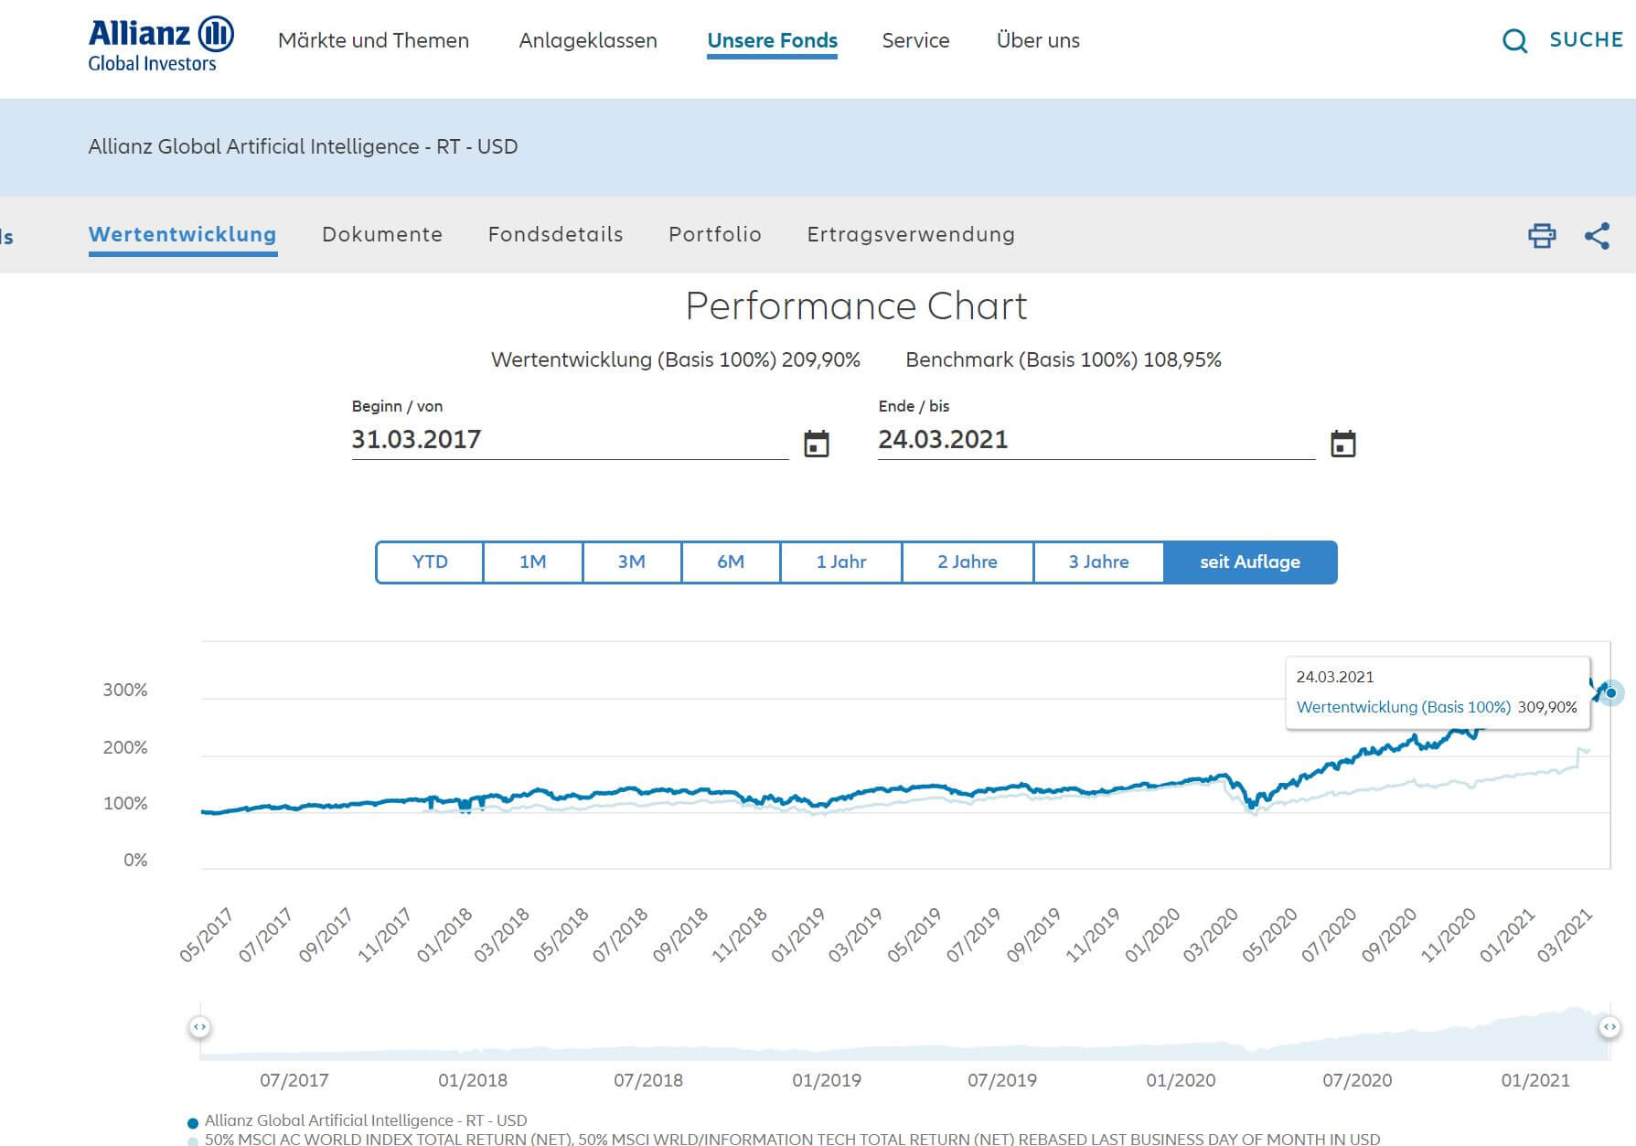The width and height of the screenshot is (1636, 1146).
Task: Select the 1 Jahr time range
Action: tap(841, 562)
